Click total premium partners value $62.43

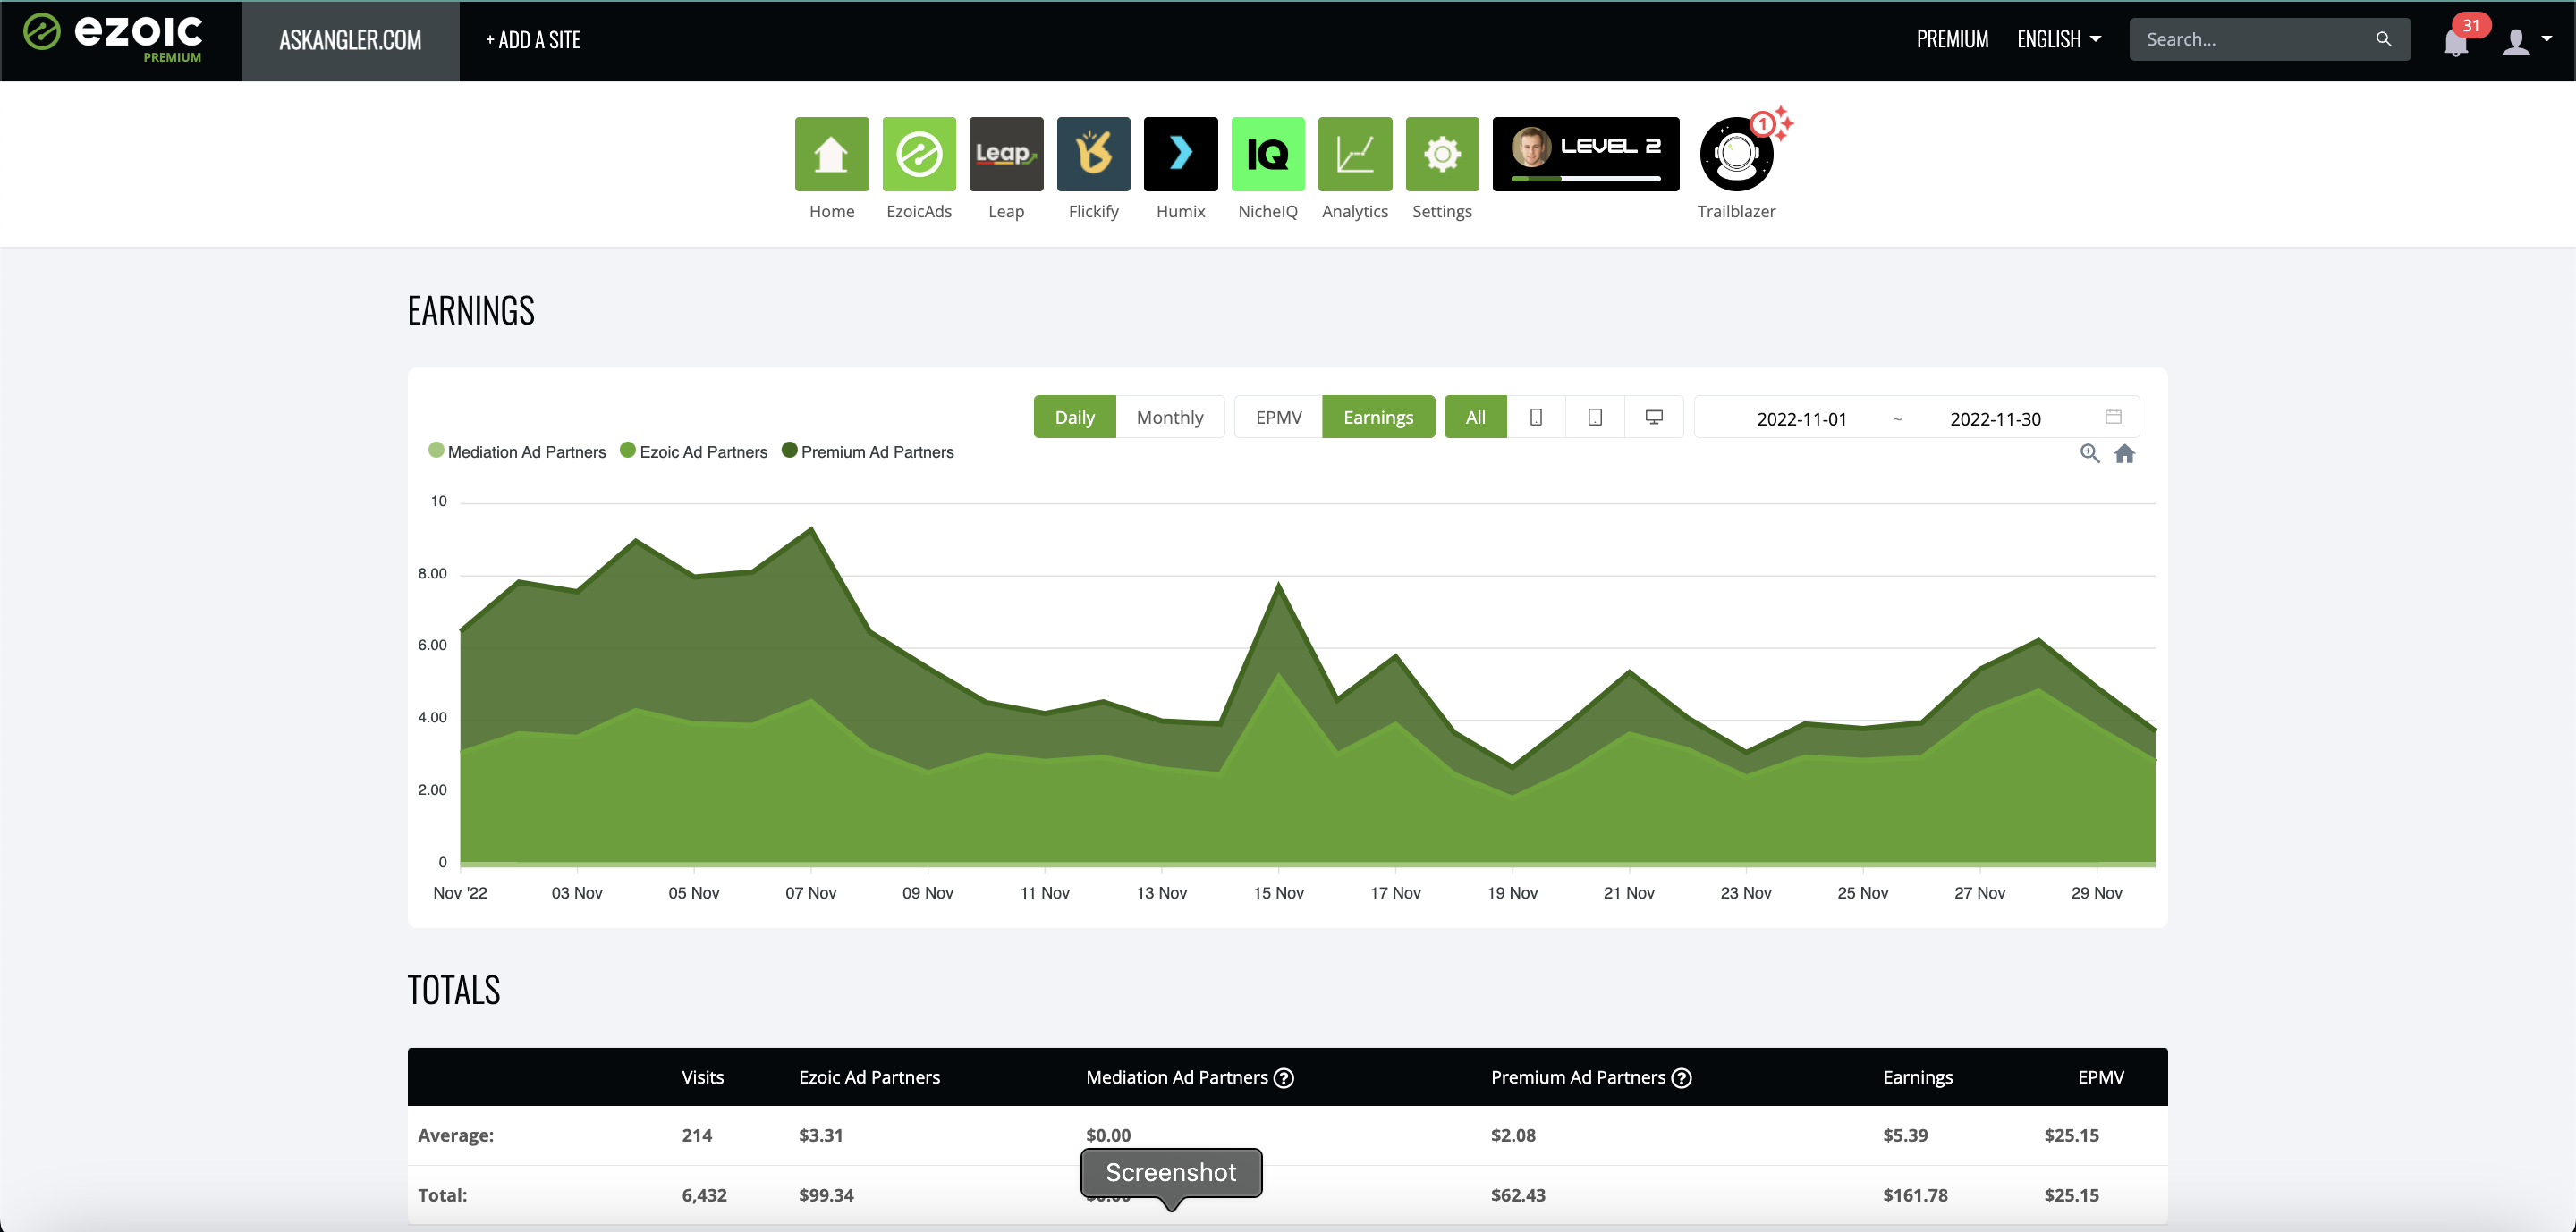pyautogui.click(x=1518, y=1195)
